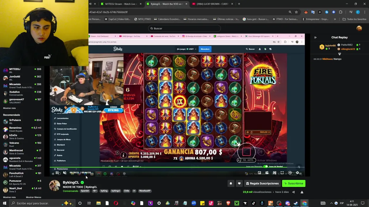369x207 pixels.
Task: Click the Windows taskbar search box
Action: 42,203
